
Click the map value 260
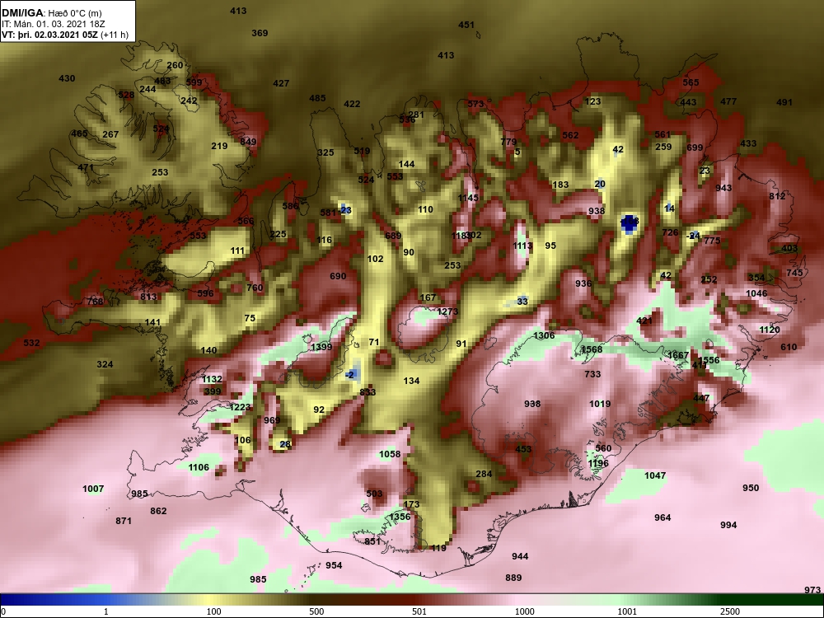175,65
